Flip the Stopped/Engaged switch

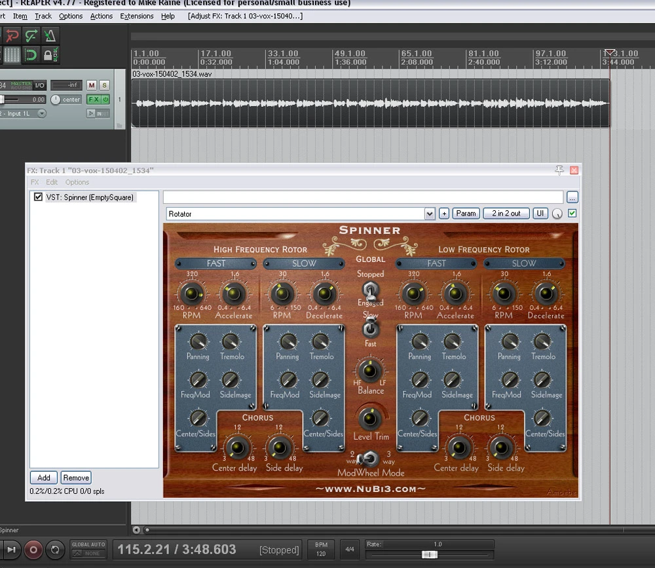pyautogui.click(x=370, y=290)
